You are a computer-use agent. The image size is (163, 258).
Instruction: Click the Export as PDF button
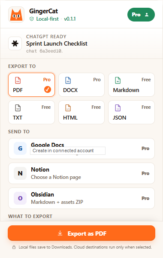(81, 233)
